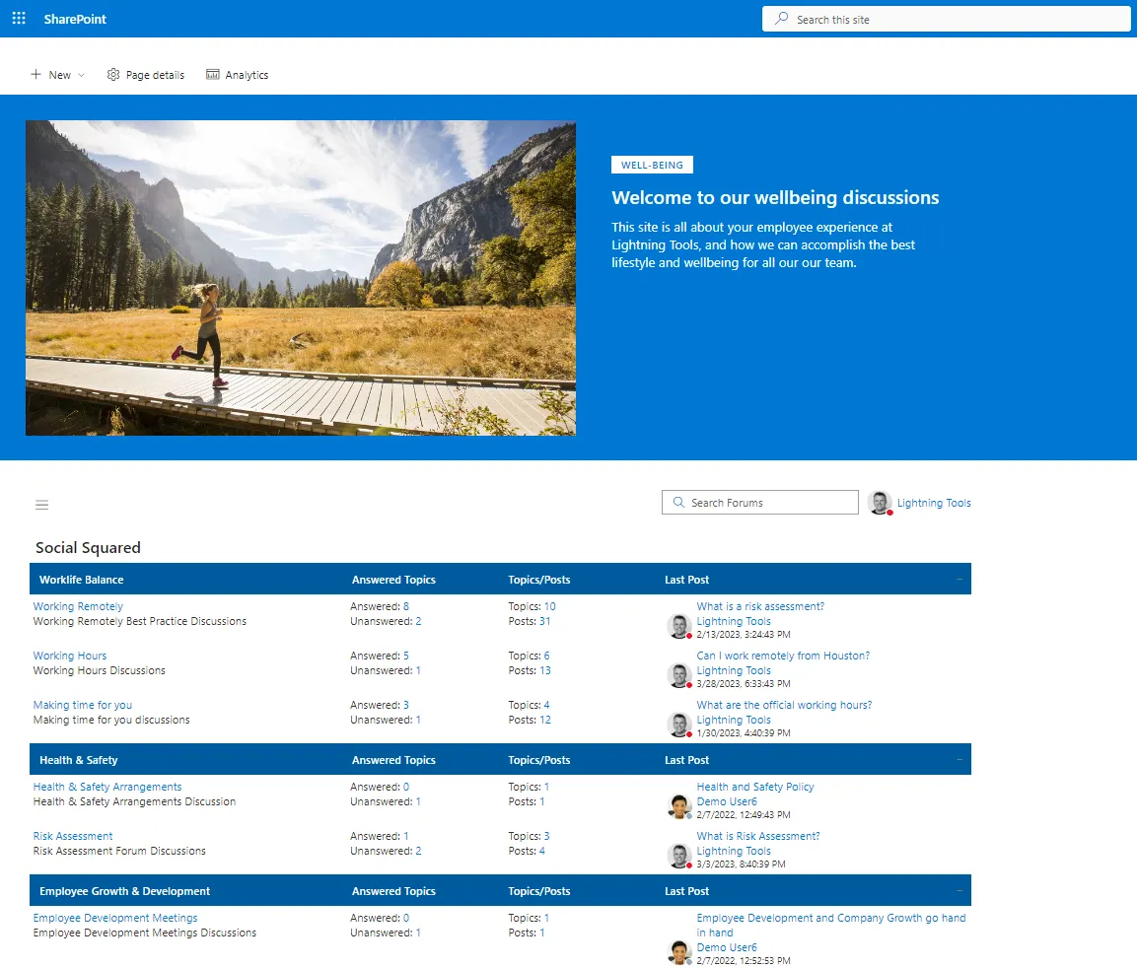
Task: Open 'Can I work remotely from Houston?' topic
Action: (x=783, y=655)
